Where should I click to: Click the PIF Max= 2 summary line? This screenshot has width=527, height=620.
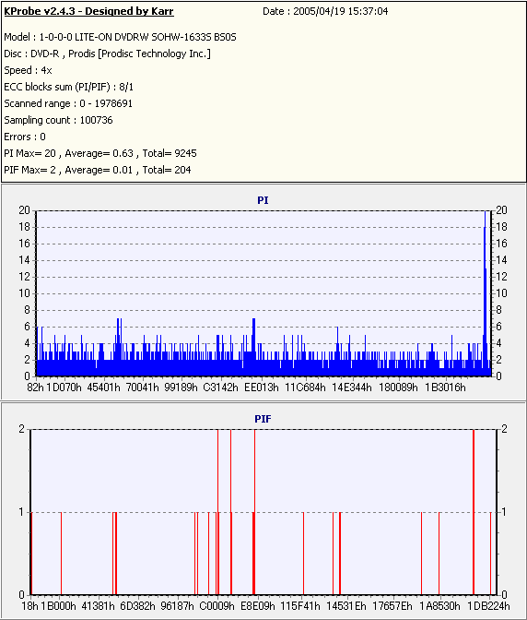pyautogui.click(x=98, y=170)
